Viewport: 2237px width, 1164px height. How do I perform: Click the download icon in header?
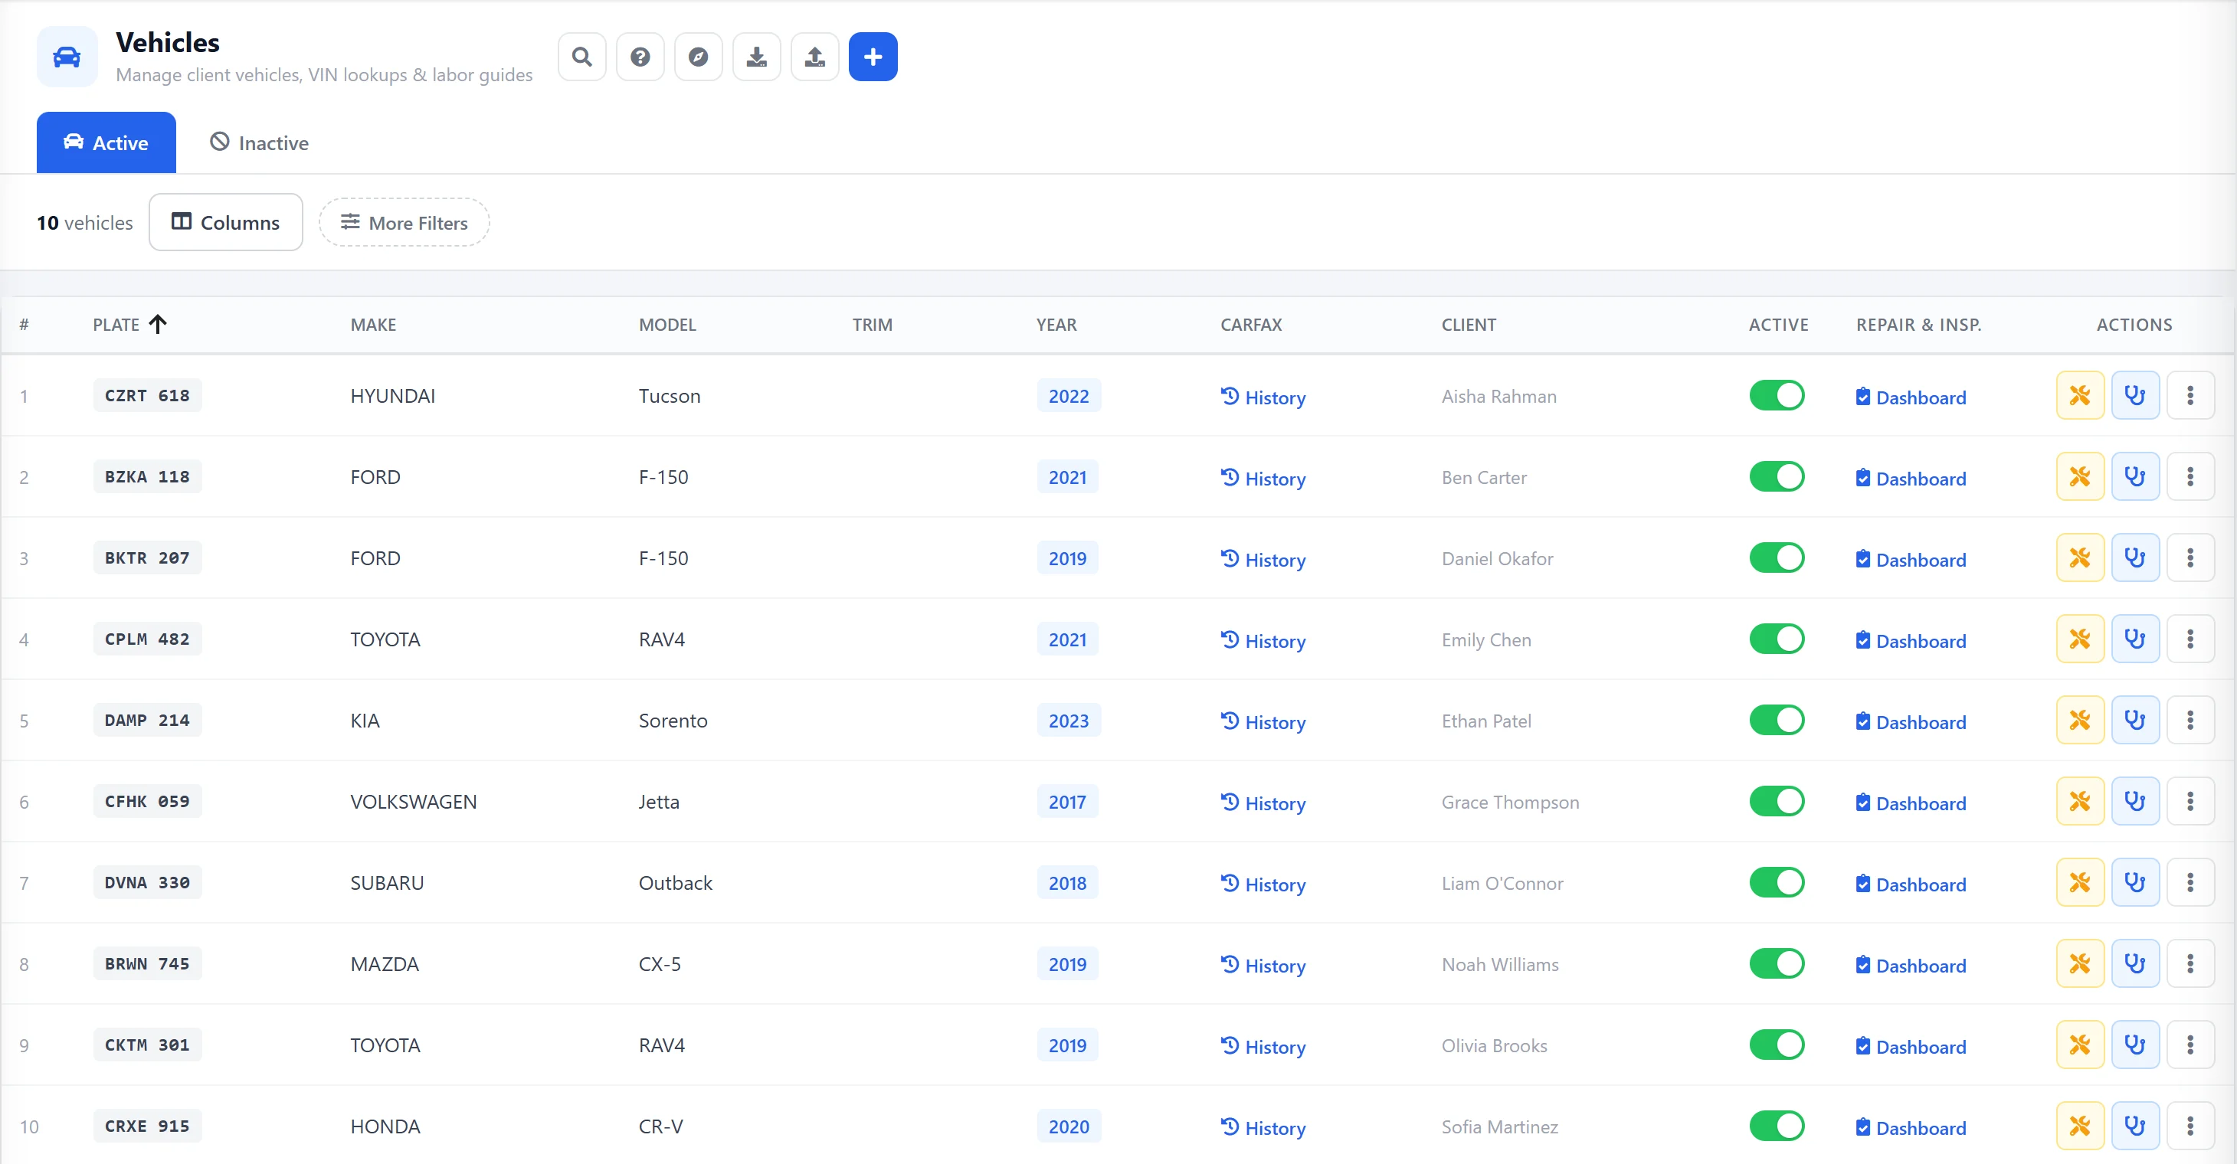(x=756, y=57)
